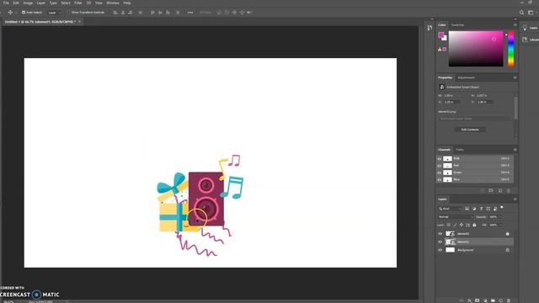The image size is (539, 303).
Task: Click the Properties panel vertical scrollbar
Action: [515, 109]
